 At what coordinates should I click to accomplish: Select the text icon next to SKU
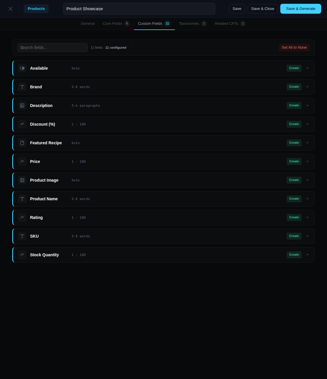[22, 236]
